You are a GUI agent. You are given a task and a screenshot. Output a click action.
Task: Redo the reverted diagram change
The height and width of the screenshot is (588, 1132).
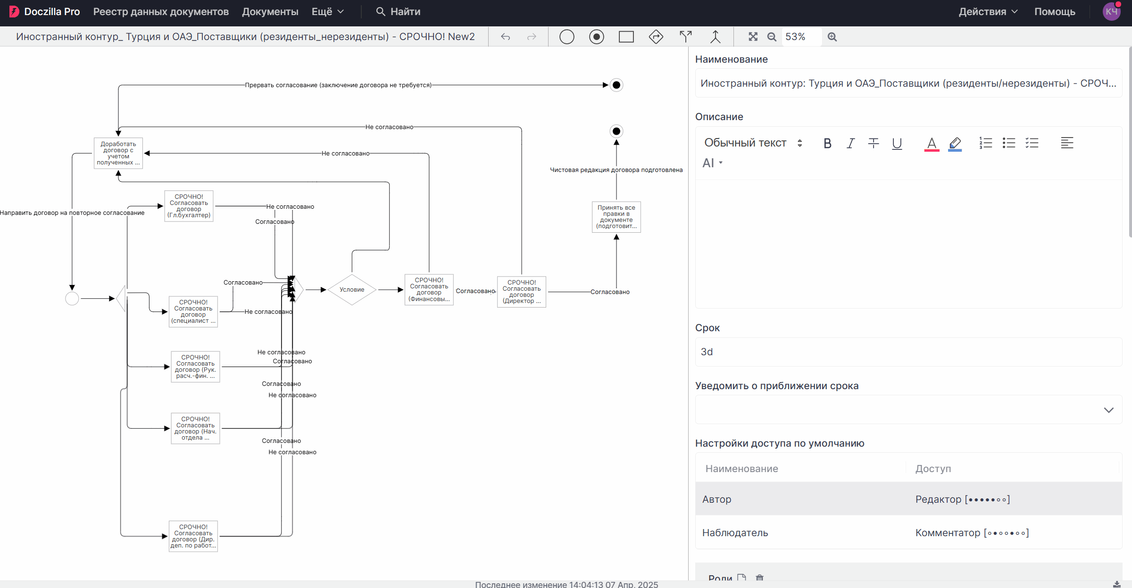click(x=532, y=37)
